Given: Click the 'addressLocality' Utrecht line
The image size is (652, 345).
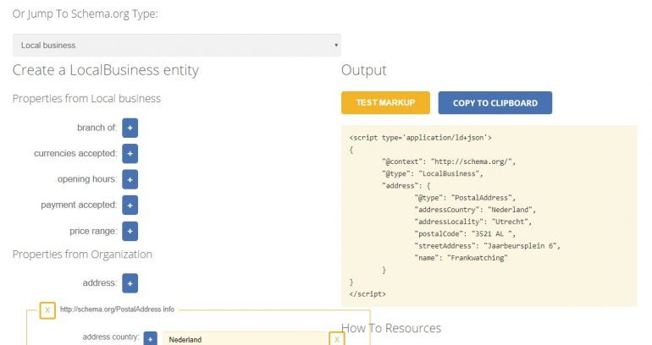Looking at the screenshot, I should coord(472,222).
